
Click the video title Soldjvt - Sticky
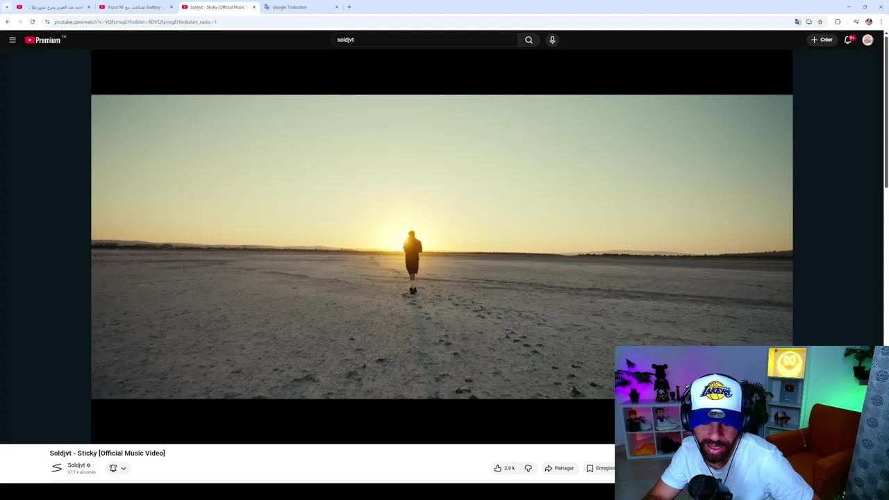(x=107, y=453)
